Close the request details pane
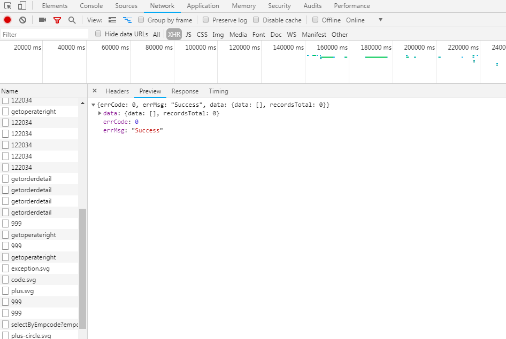Image resolution: width=506 pixels, height=339 pixels. pos(95,91)
